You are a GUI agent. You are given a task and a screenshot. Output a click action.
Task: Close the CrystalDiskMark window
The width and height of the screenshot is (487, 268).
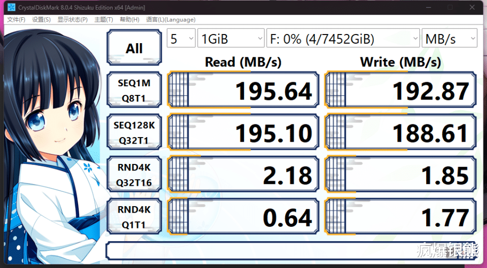[472, 7]
